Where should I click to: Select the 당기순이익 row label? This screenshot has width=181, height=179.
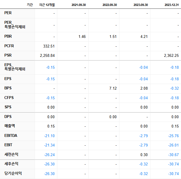13,173
